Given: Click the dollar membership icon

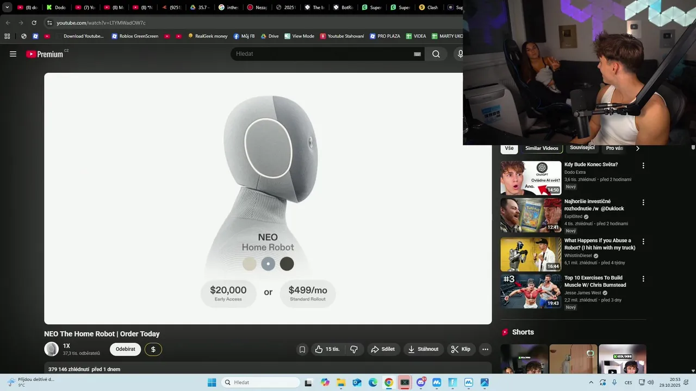Looking at the screenshot, I should [x=153, y=349].
